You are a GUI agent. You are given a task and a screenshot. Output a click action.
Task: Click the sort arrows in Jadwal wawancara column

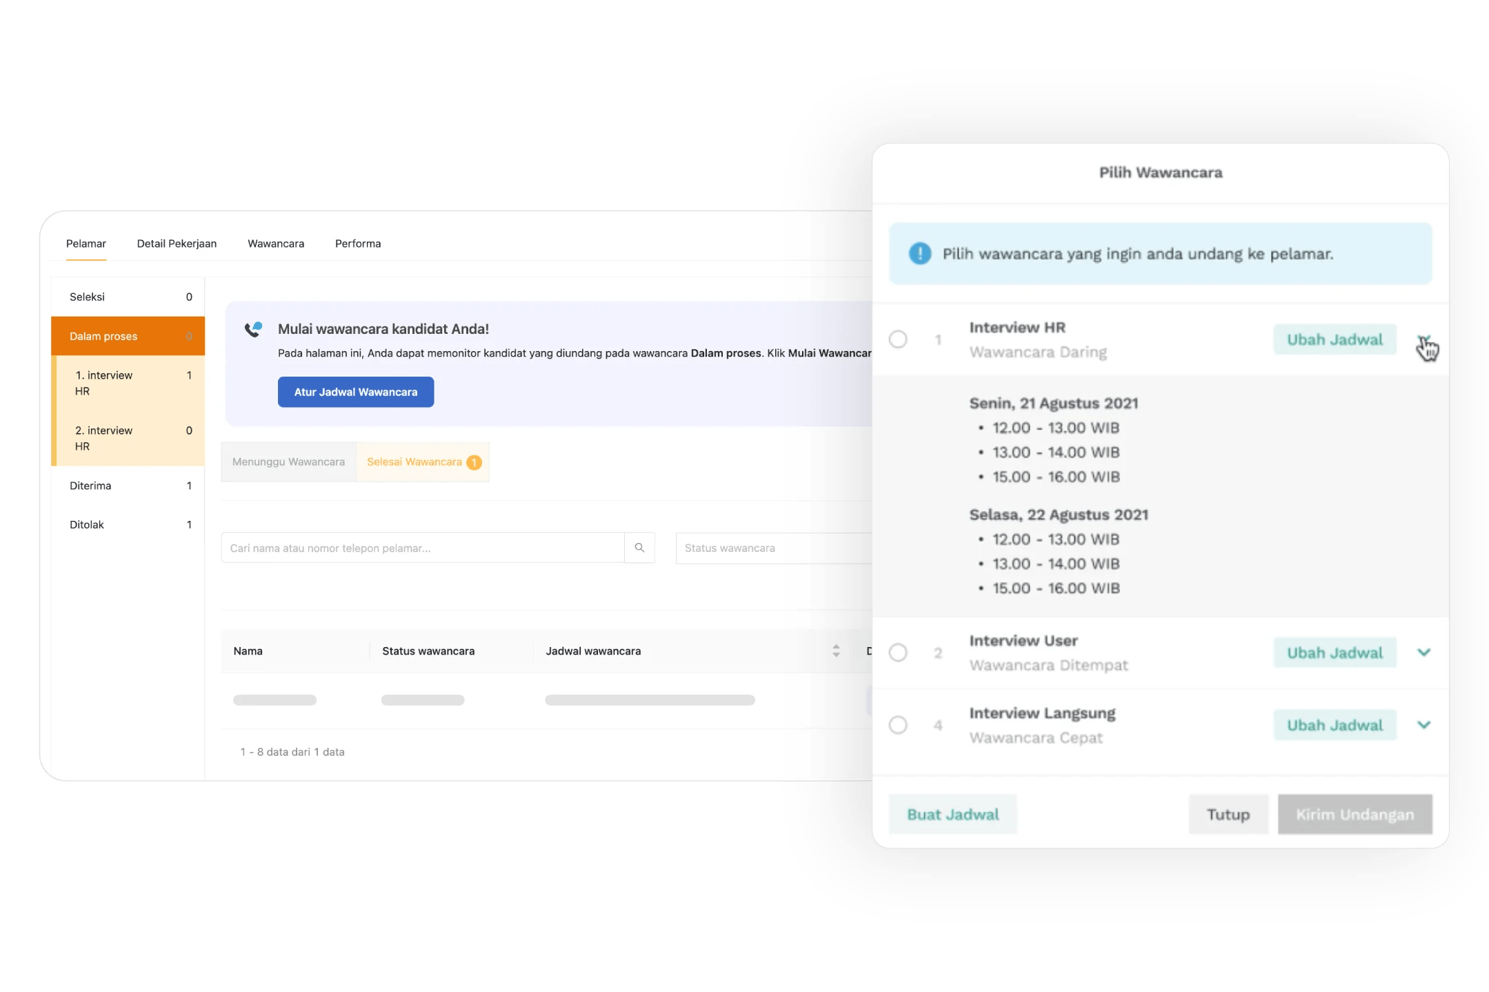point(836,651)
